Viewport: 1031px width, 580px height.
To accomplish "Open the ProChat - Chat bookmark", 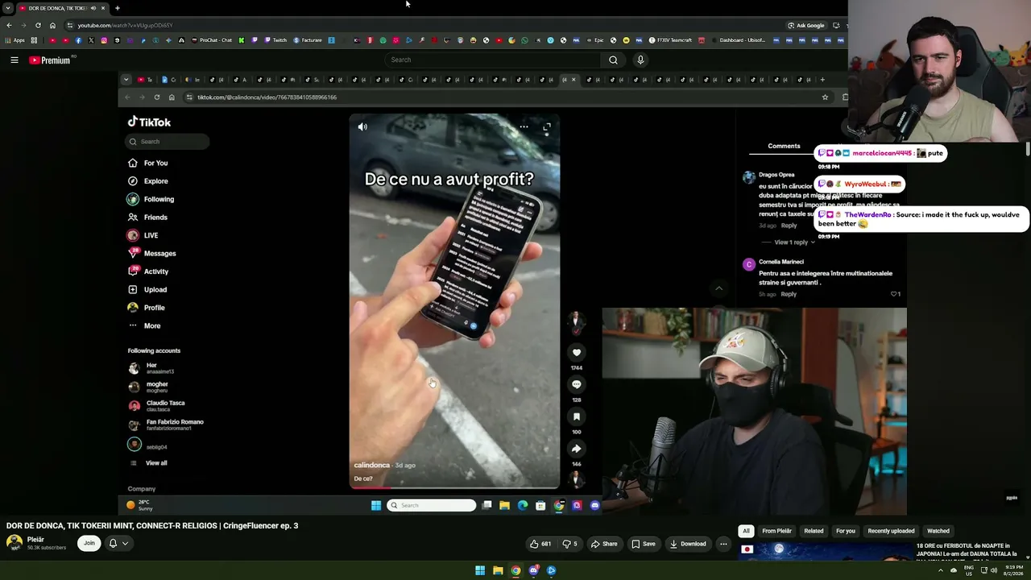I will 211,40.
